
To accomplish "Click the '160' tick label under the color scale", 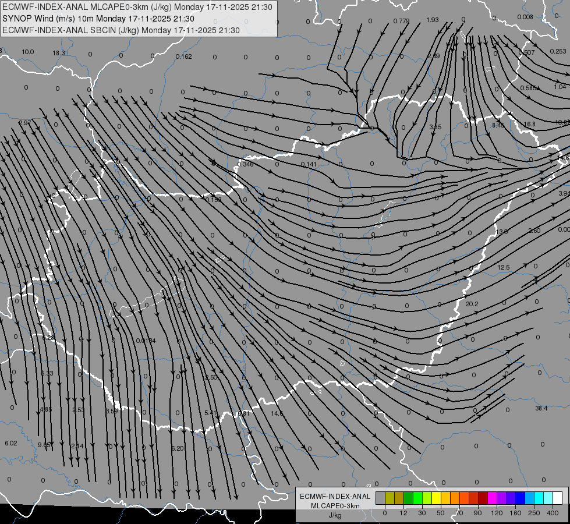I will [x=515, y=513].
